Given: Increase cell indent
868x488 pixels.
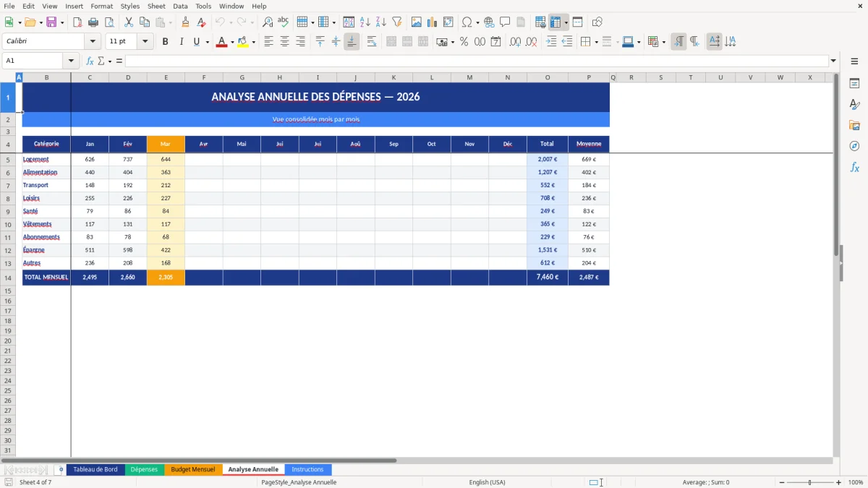Looking at the screenshot, I should [551, 42].
